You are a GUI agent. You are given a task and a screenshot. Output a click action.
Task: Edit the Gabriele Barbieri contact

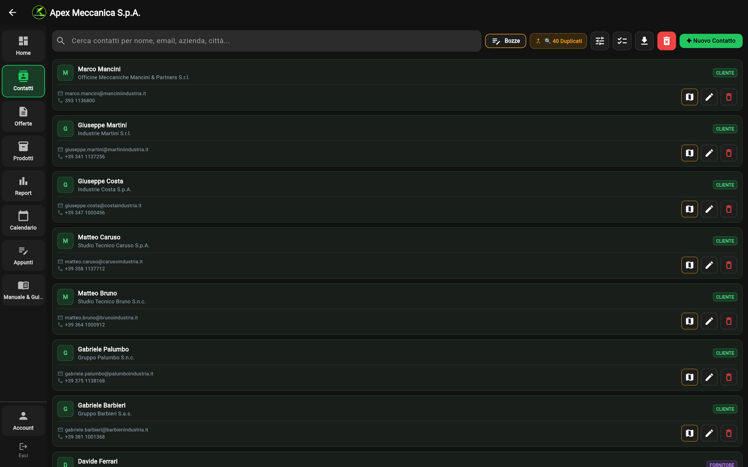[x=709, y=433]
